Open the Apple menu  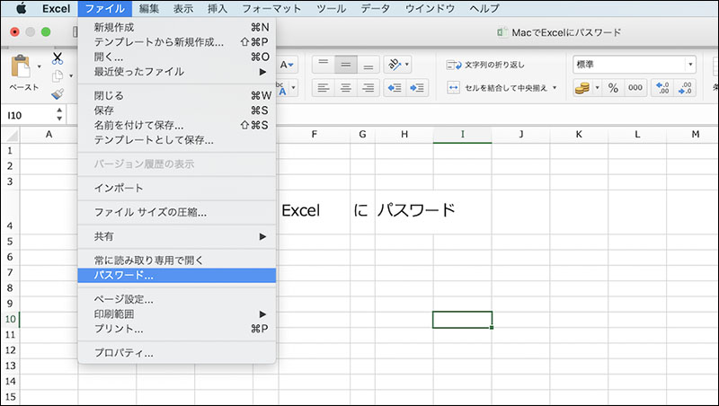coord(21,8)
